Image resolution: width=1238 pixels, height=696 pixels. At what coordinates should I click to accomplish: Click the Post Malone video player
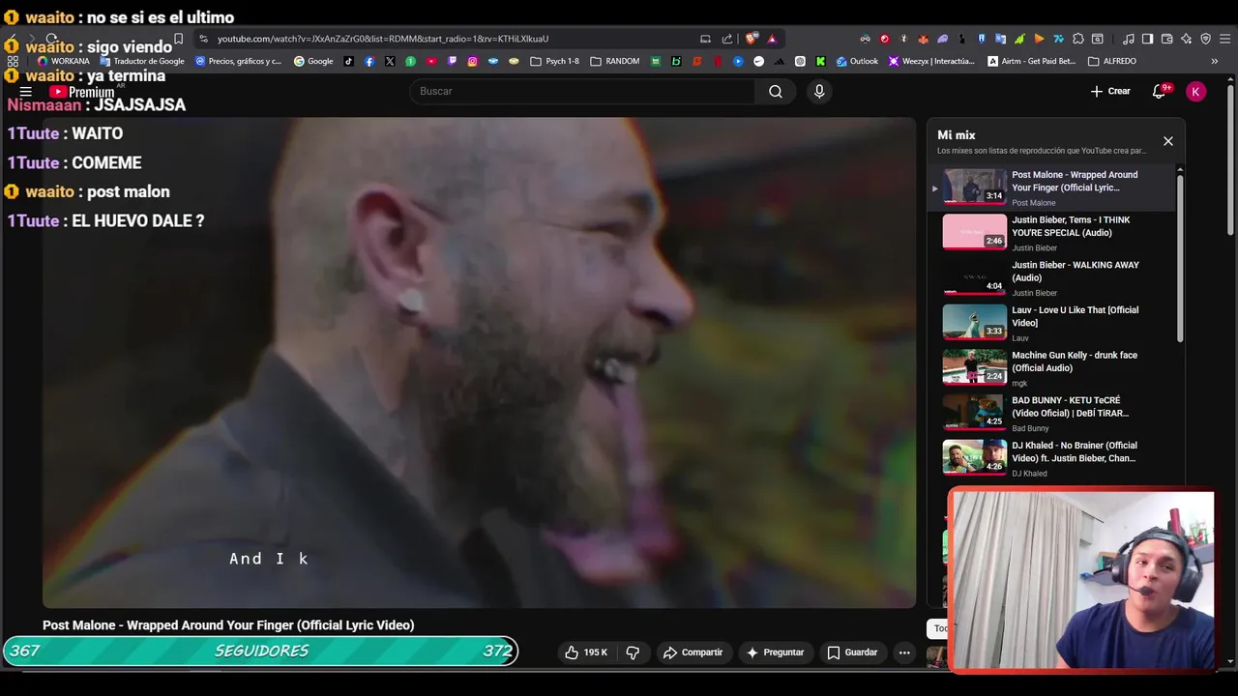[479, 362]
